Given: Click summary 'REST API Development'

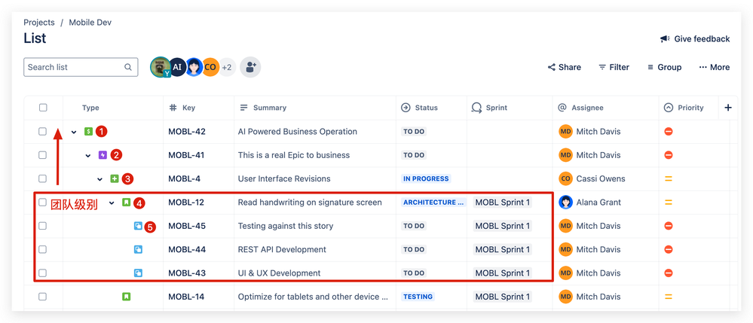Looking at the screenshot, I should coord(282,249).
